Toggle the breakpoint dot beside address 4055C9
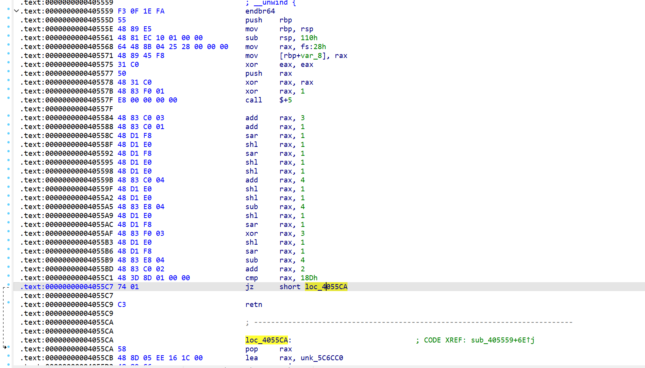The height and width of the screenshot is (368, 645). pos(8,302)
